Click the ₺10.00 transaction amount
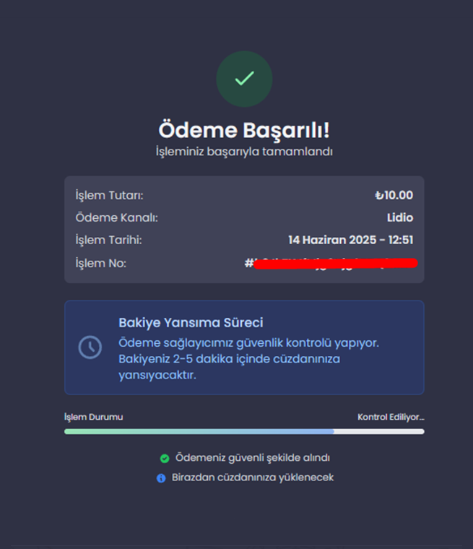Viewport: 473px width, 549px height. (394, 195)
